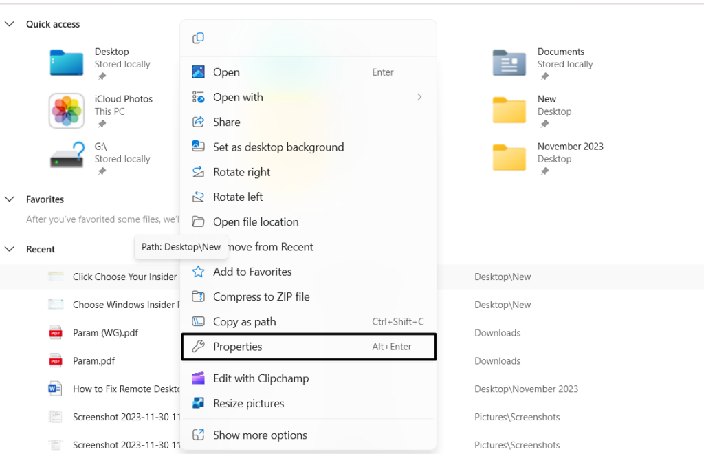Open the New folder in Quick access
This screenshot has height=454, width=704.
pos(509,111)
